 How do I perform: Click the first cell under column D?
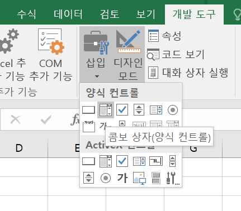[x=24, y=167]
